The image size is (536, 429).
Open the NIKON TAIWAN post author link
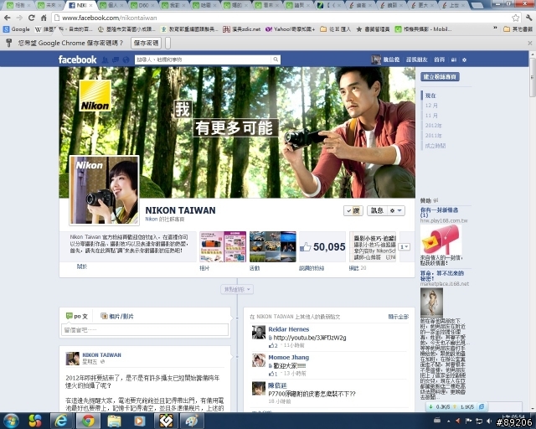(101, 354)
